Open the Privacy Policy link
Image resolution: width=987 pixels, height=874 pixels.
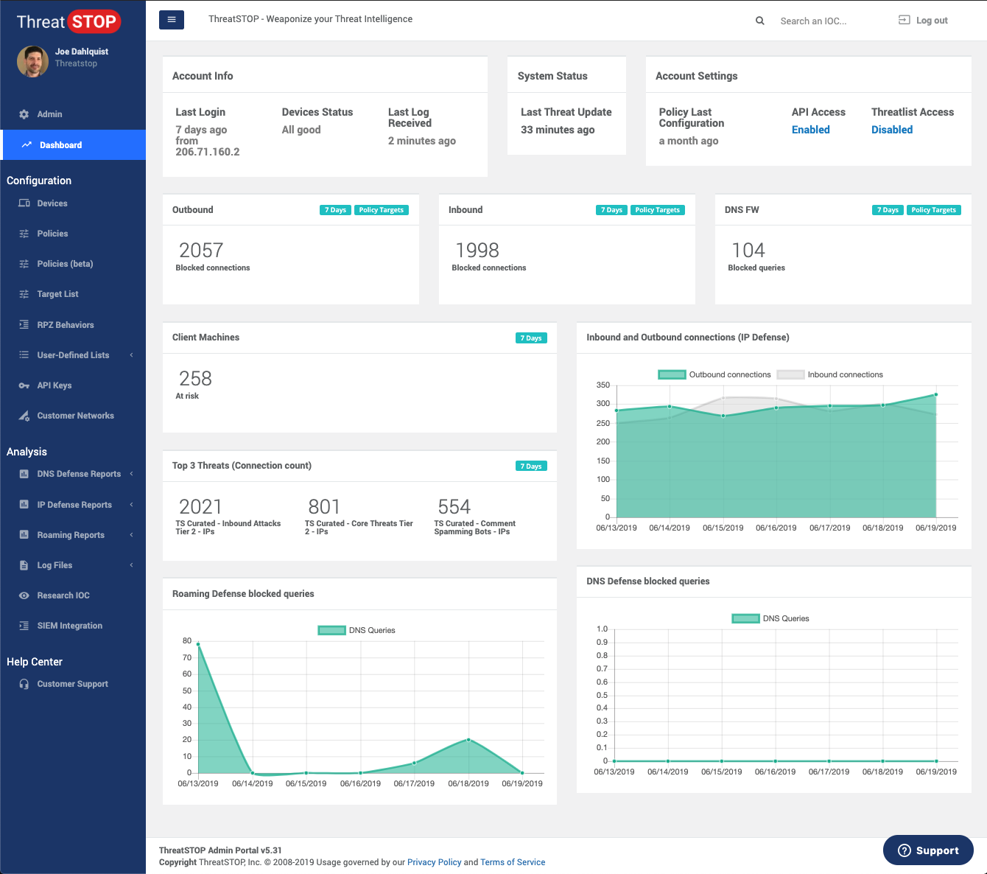(x=435, y=862)
